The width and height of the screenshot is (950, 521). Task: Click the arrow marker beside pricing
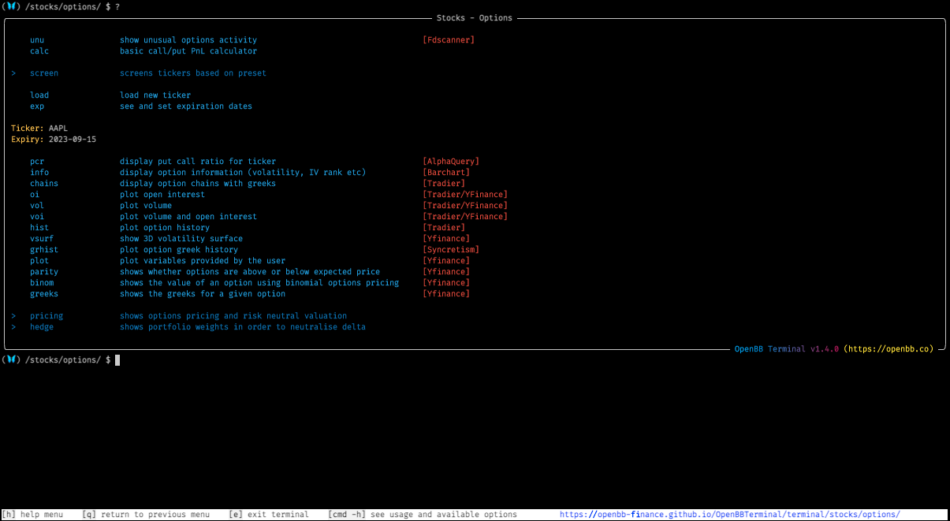[14, 316]
